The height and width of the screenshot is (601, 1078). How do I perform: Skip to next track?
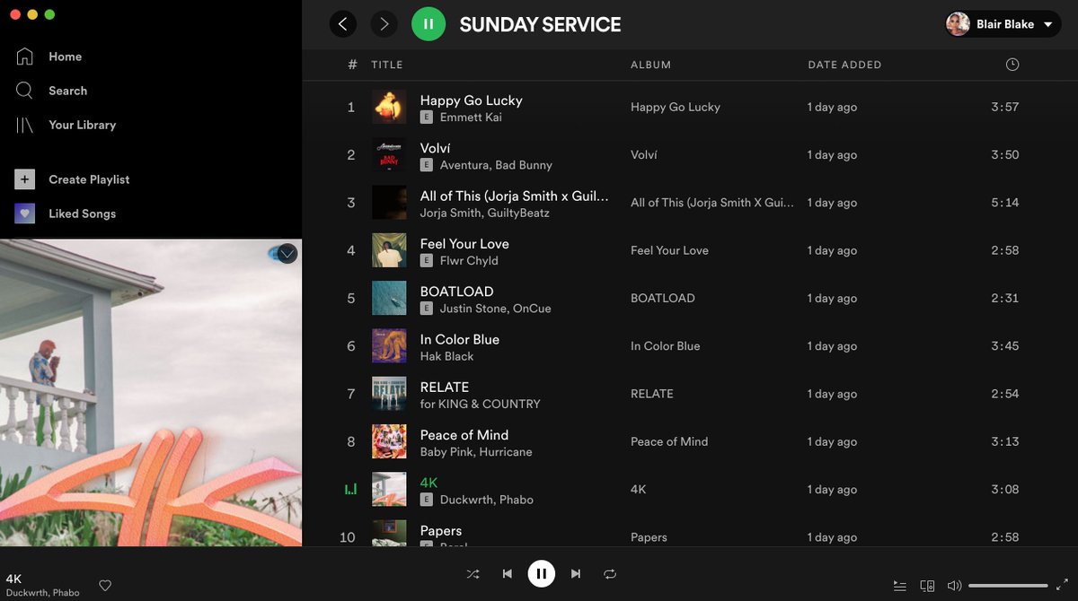click(576, 574)
